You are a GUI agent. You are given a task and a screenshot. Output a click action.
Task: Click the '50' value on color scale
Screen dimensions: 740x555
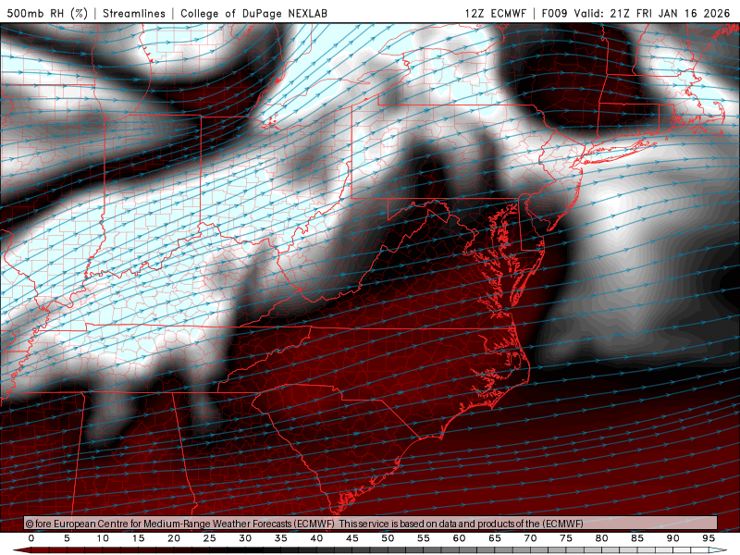[x=388, y=538]
